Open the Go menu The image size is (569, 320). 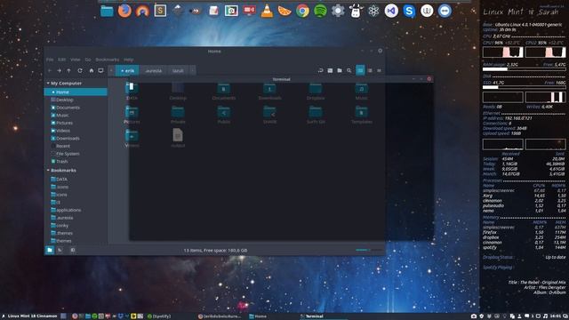click(x=88, y=60)
